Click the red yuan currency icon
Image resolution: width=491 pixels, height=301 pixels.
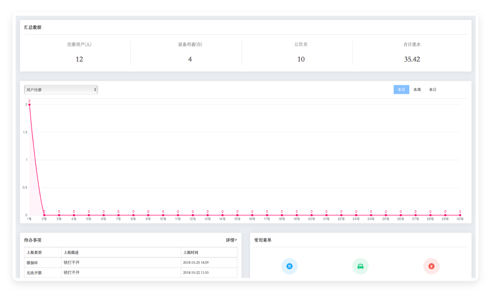tap(431, 266)
